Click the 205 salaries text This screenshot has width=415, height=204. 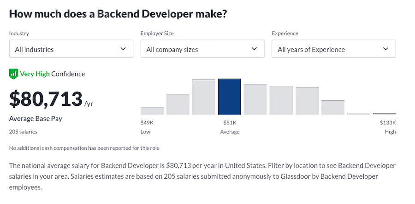23,132
